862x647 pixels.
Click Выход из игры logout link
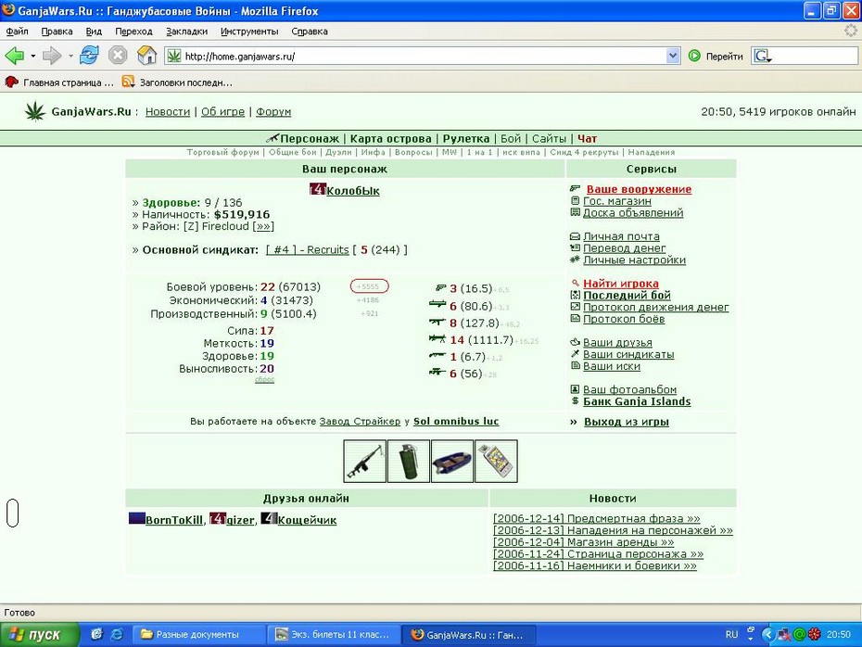627,422
